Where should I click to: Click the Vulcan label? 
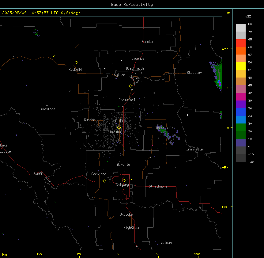166,243
